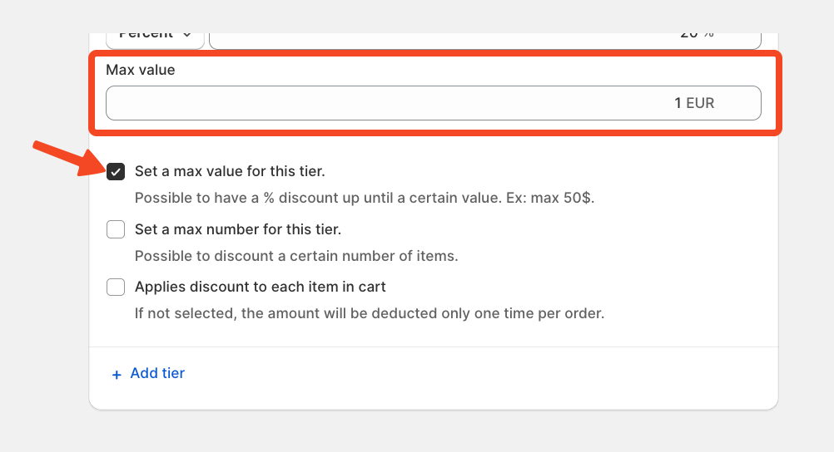Image resolution: width=834 pixels, height=452 pixels.
Task: Click the 'Applies discount to each item in cart' label text
Action: pyautogui.click(x=261, y=287)
